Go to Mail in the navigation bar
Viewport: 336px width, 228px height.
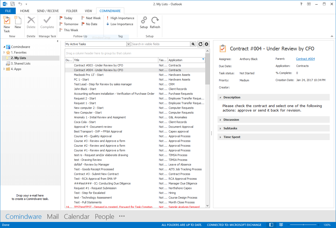(x=53, y=216)
